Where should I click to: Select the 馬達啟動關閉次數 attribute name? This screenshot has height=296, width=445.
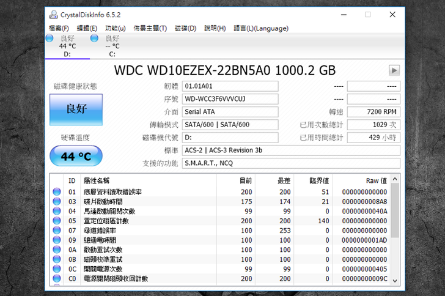109,212
